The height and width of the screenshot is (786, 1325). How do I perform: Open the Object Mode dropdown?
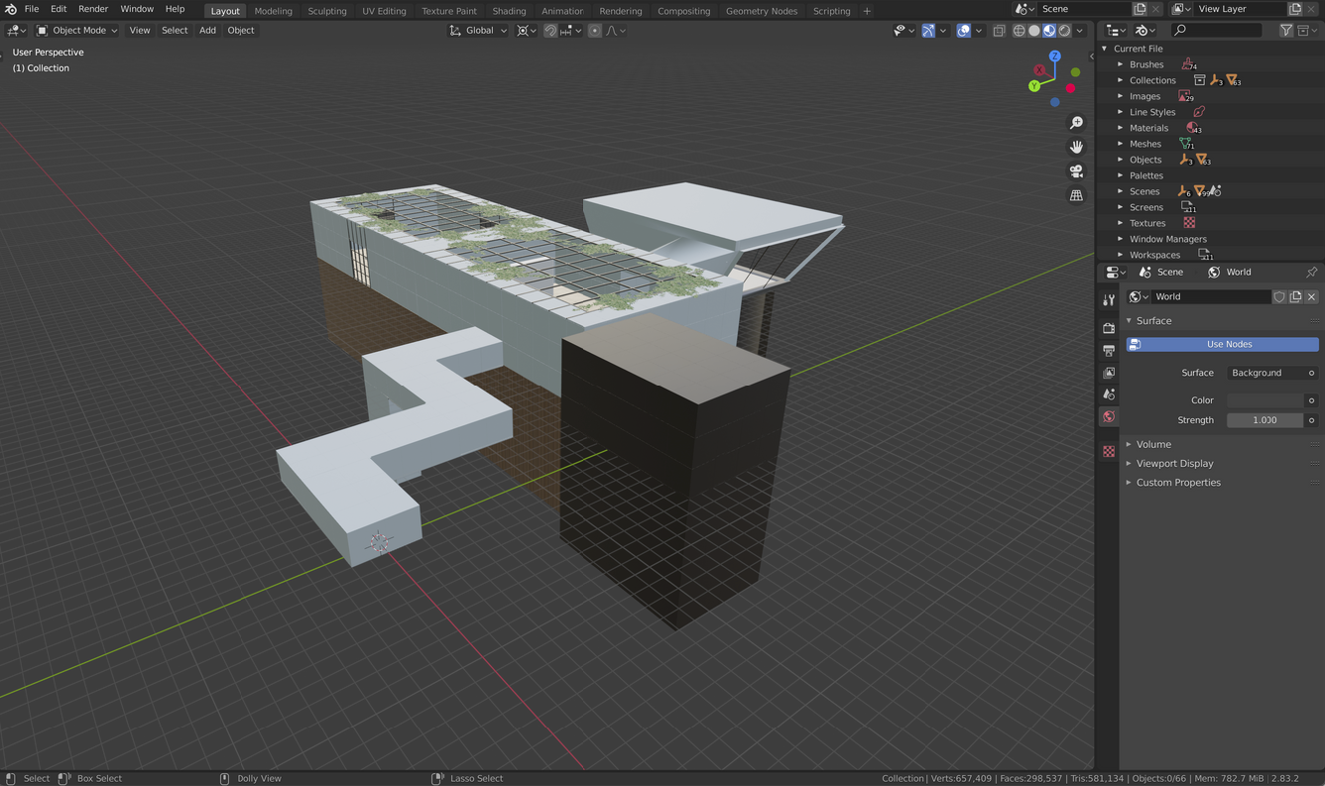click(x=77, y=31)
